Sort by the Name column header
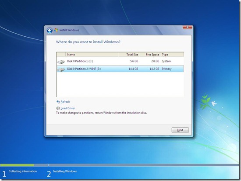 [92, 55]
